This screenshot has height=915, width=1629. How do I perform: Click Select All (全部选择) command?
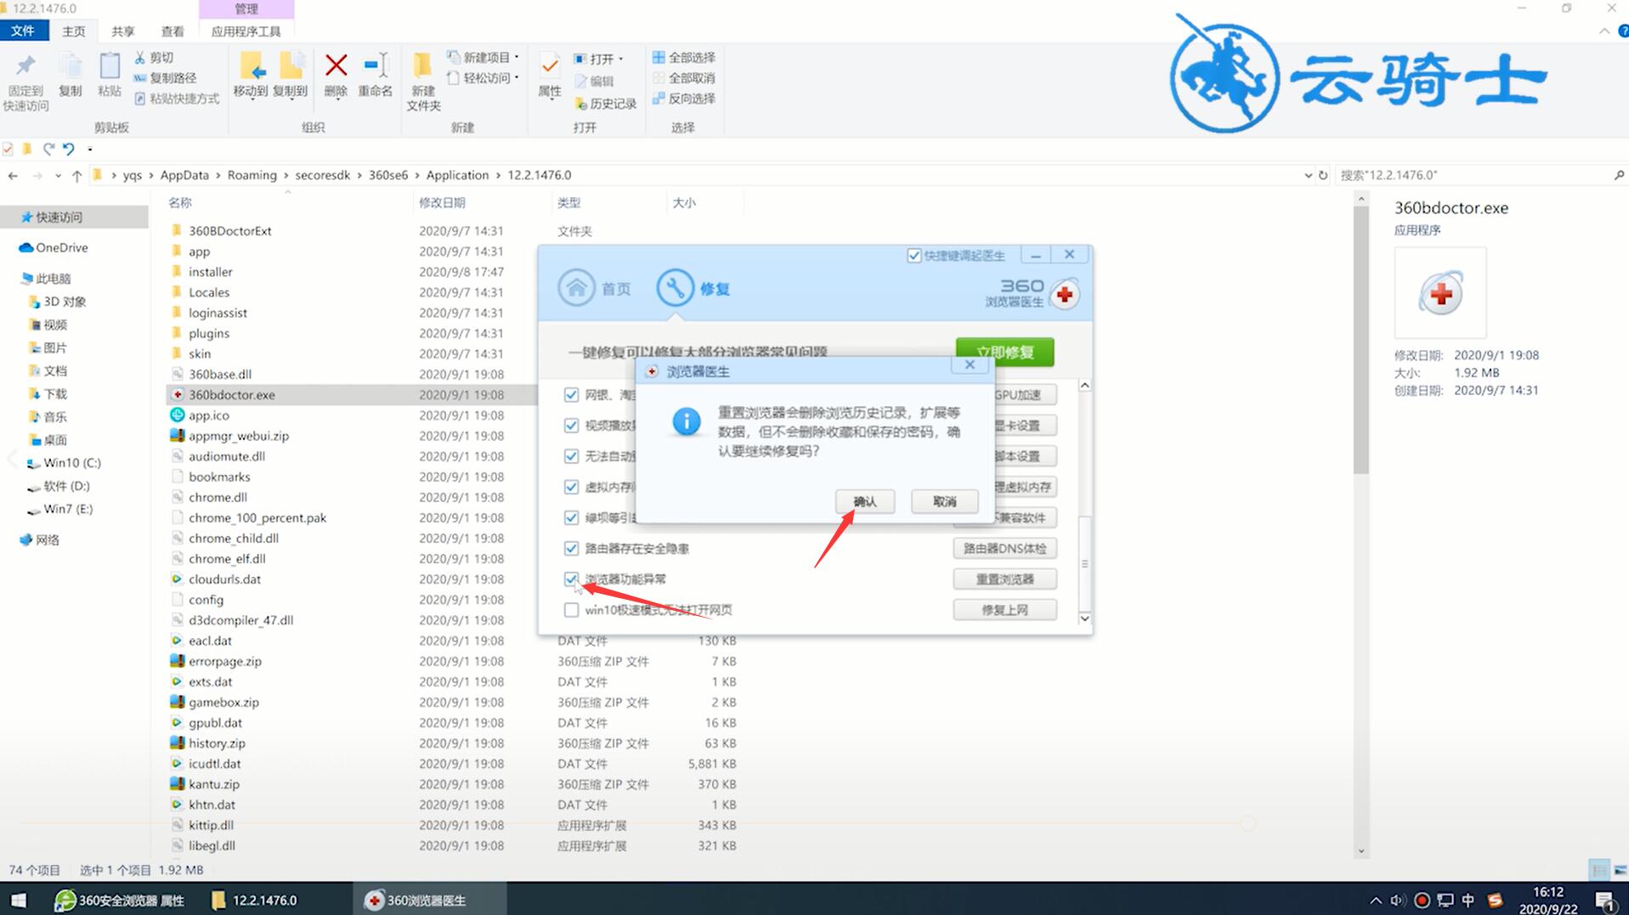coord(683,57)
